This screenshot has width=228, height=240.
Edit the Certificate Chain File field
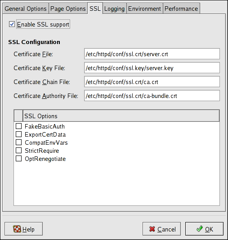[x=152, y=82]
